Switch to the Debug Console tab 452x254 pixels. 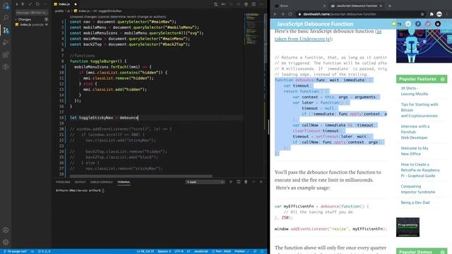[101, 182]
